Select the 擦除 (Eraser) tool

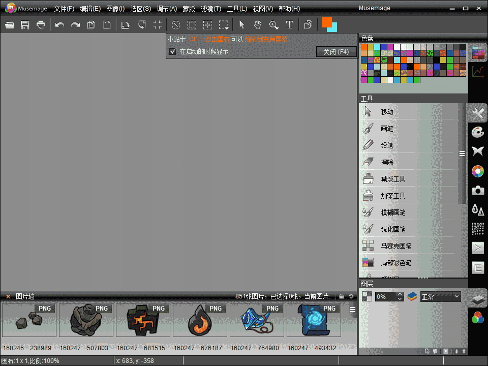(386, 162)
